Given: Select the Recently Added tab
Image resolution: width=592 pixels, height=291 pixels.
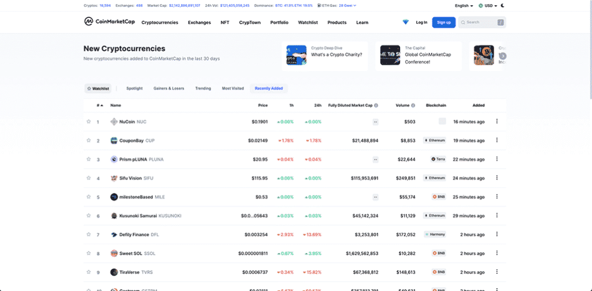Looking at the screenshot, I should 268,88.
